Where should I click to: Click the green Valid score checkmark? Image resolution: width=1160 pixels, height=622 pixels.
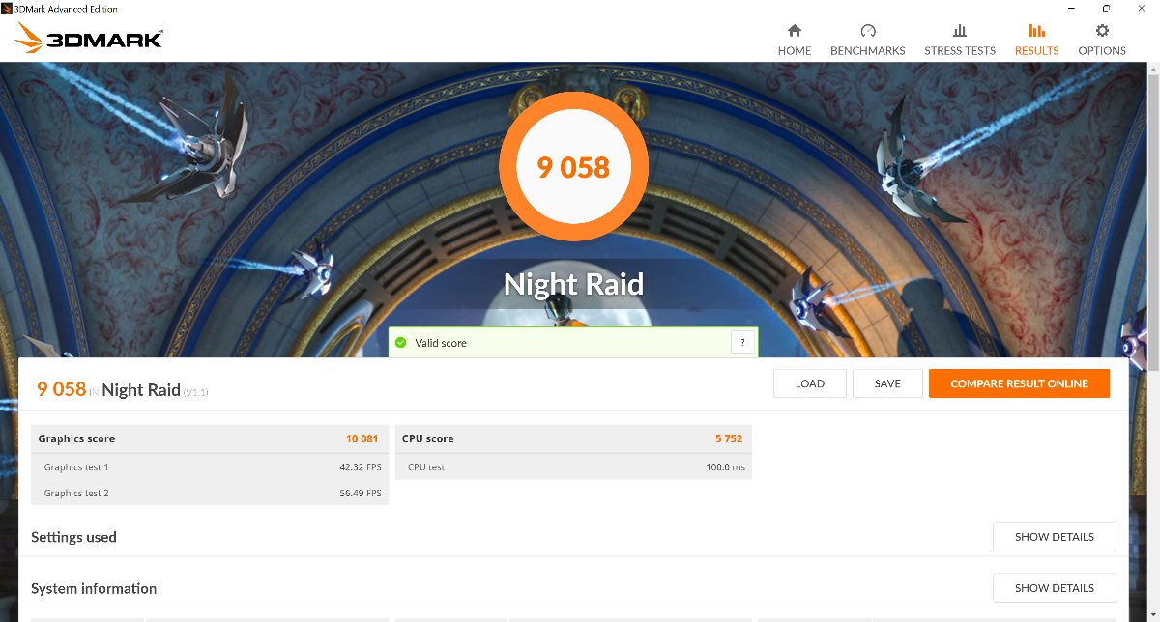[x=401, y=343]
